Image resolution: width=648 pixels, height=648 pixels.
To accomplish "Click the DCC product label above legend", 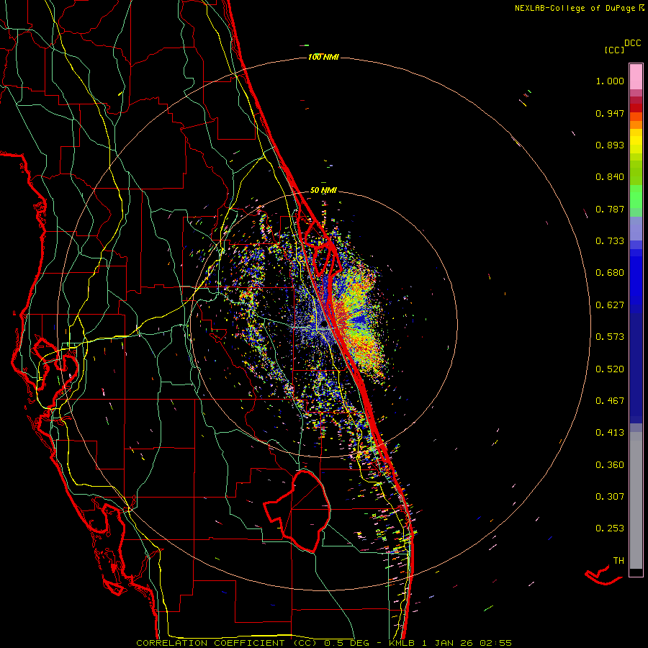I will [633, 43].
